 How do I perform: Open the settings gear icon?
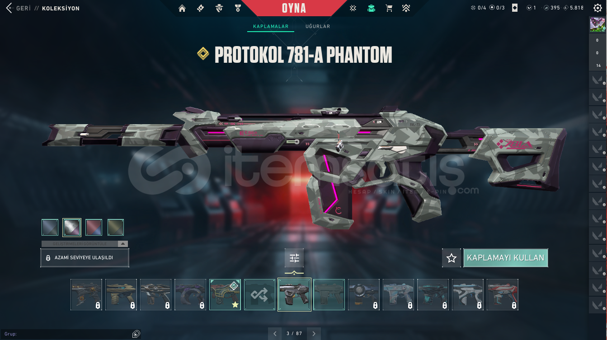click(x=598, y=8)
